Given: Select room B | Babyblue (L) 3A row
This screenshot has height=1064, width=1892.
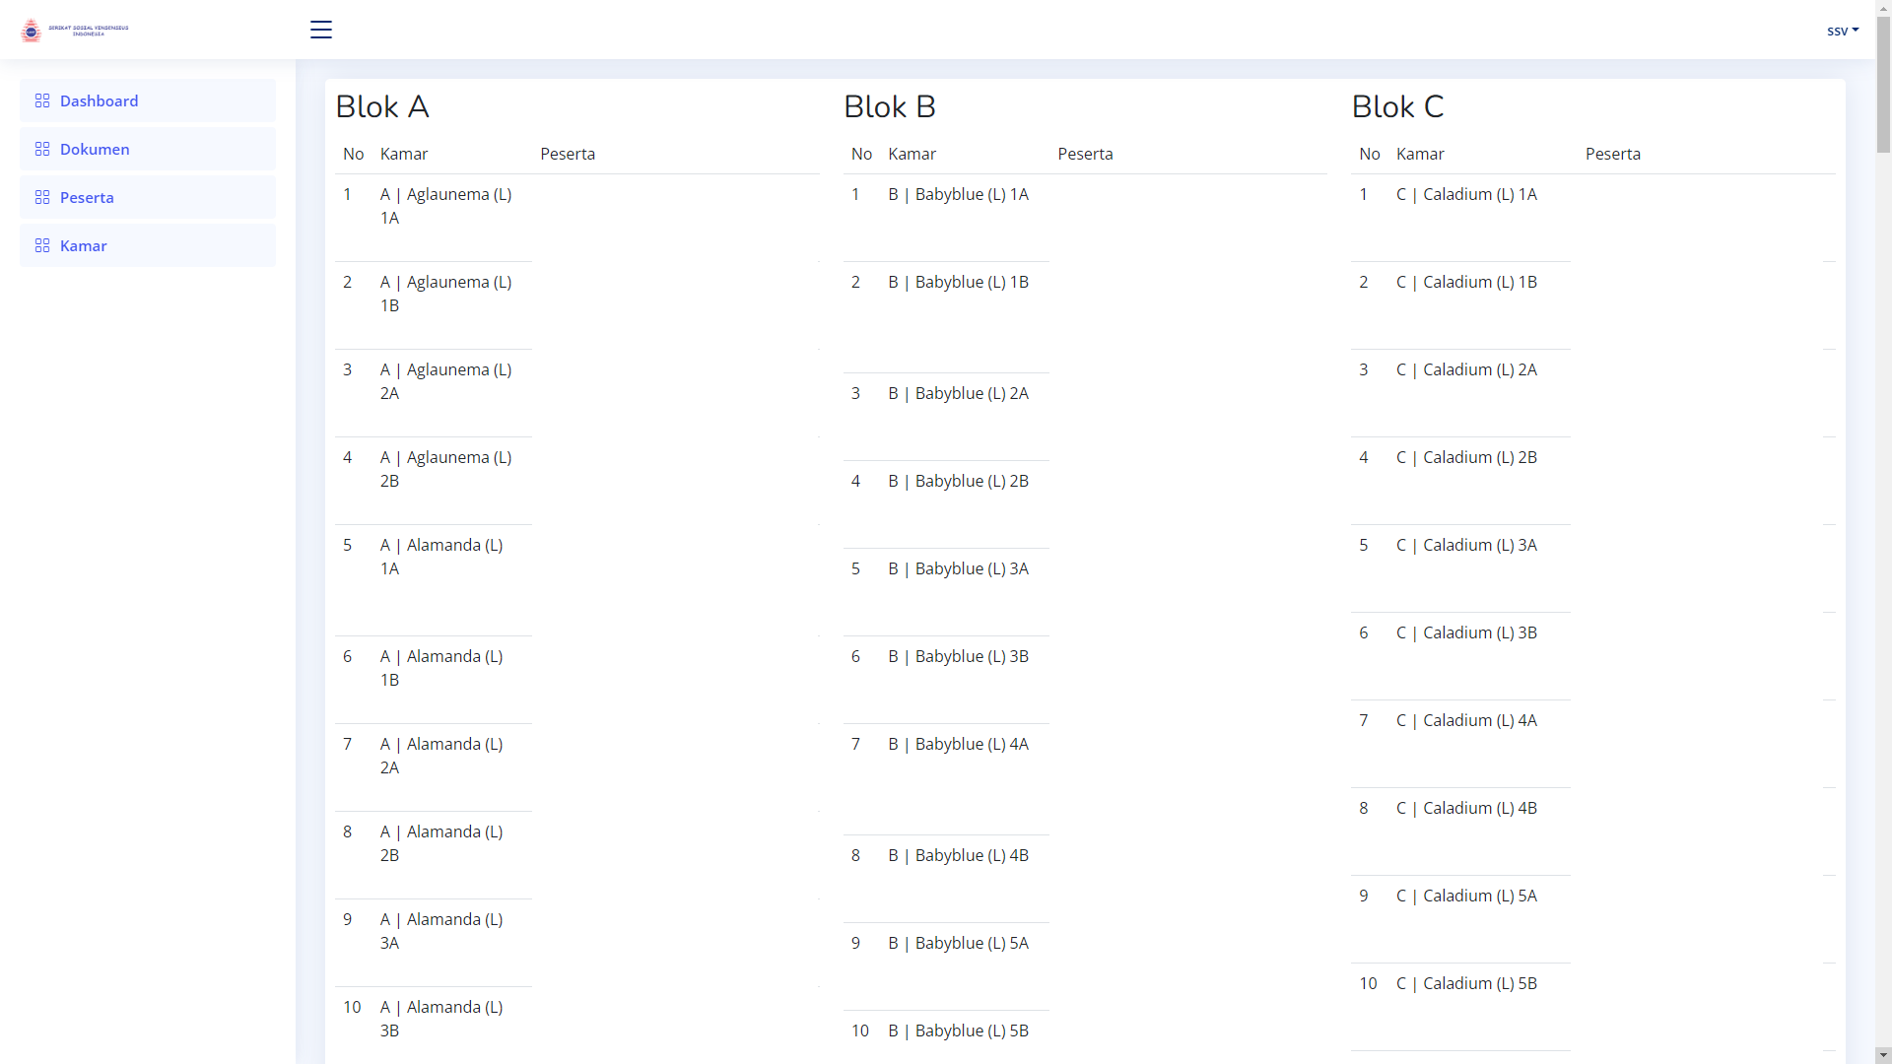Looking at the screenshot, I should [x=958, y=568].
